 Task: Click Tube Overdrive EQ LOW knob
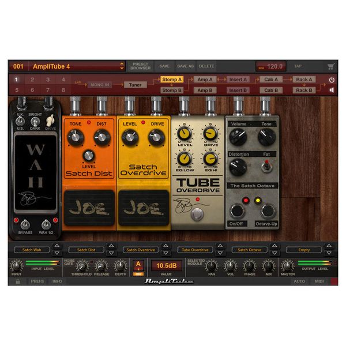185,159
